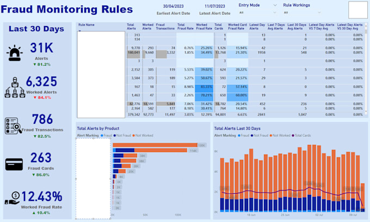The width and height of the screenshot is (370, 222).
Task: Click the 11/07/2023 Latest Alert Date card
Action: pos(215,9)
